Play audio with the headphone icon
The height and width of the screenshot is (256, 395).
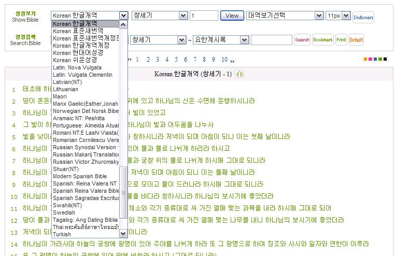click(239, 74)
